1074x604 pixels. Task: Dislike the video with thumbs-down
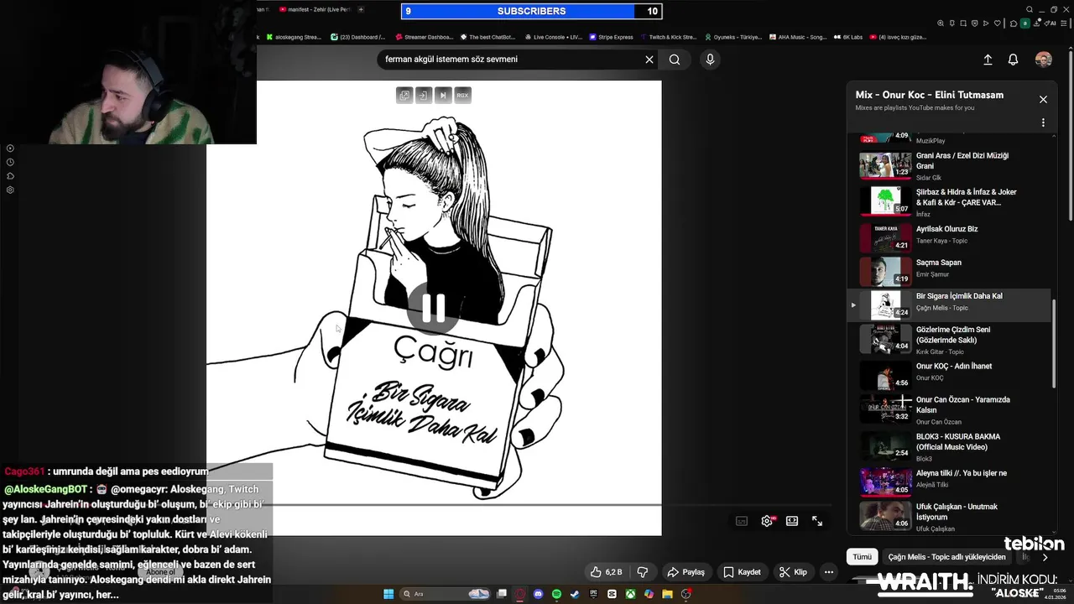tap(643, 572)
